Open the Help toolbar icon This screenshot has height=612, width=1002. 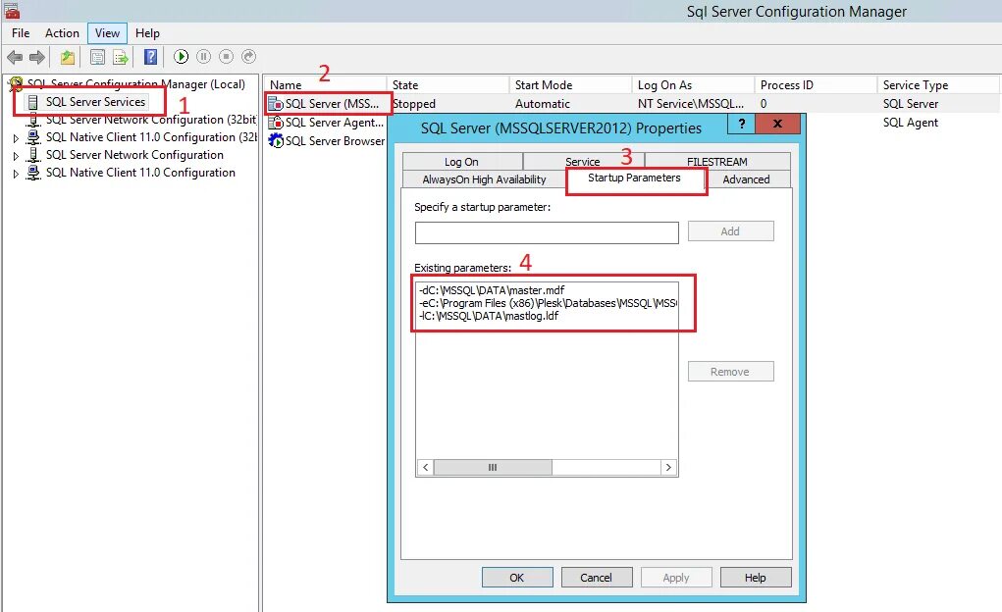(151, 57)
